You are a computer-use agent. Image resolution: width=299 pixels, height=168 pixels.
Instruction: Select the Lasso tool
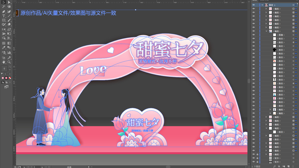tap(9, 7)
